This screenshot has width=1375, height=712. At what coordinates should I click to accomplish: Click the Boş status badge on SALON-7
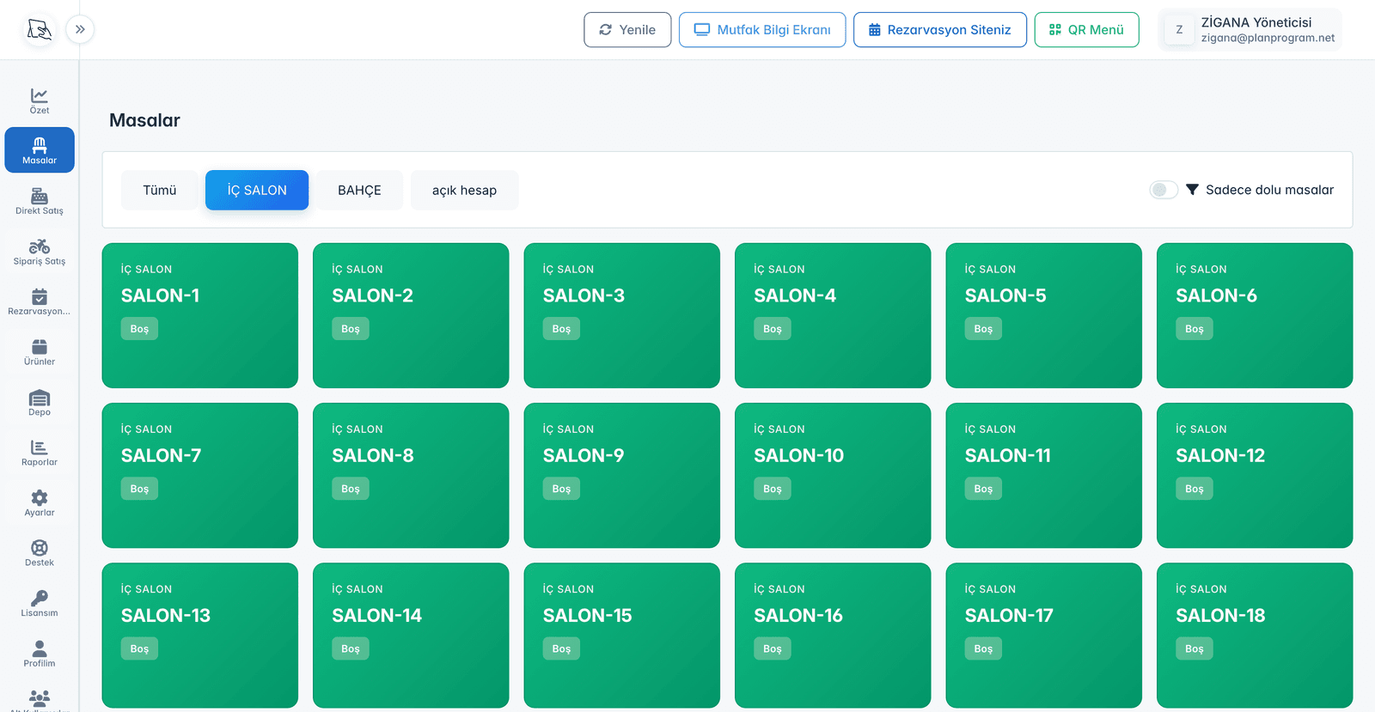139,489
